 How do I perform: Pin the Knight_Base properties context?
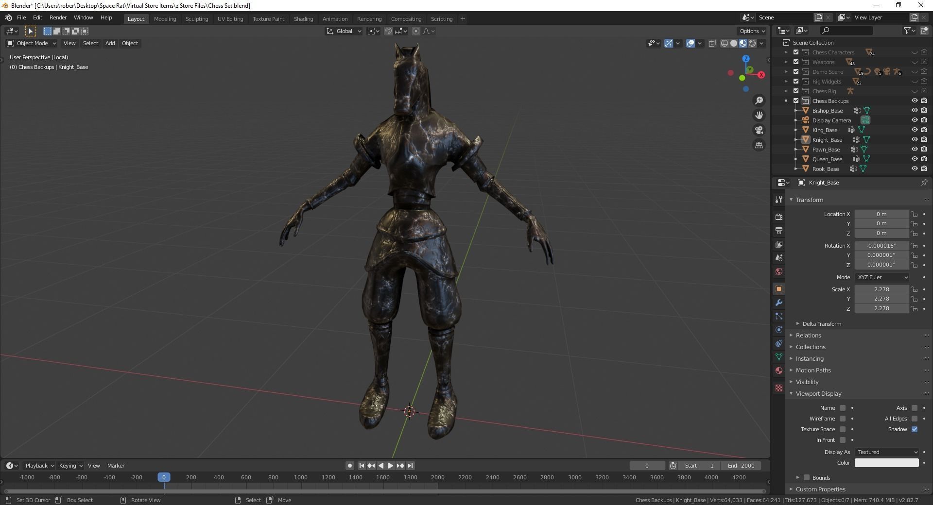click(924, 183)
